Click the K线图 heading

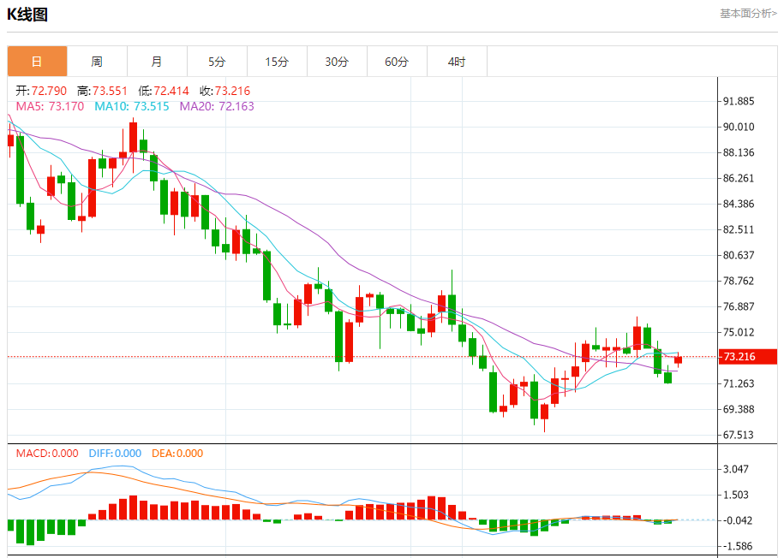pos(27,14)
